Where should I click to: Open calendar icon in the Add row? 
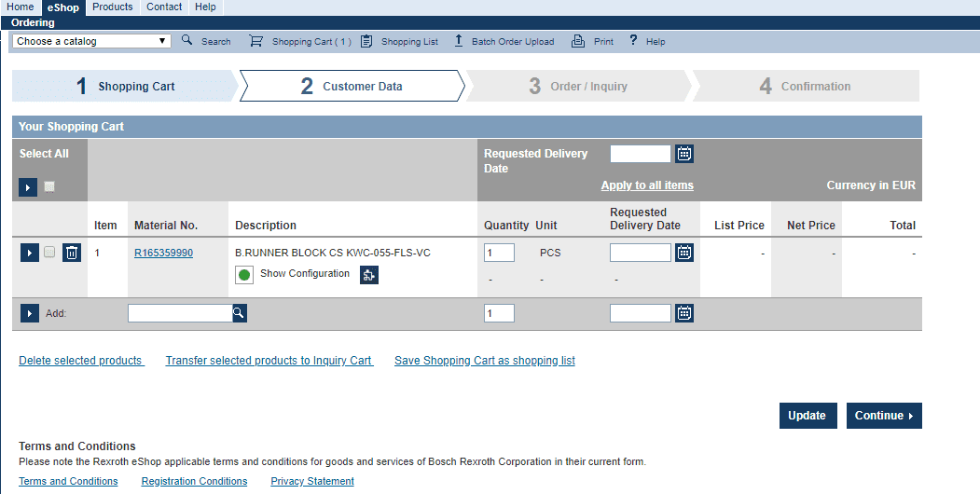[684, 313]
